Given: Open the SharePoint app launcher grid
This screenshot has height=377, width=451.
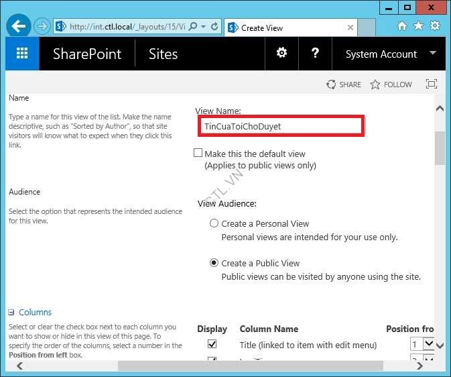Looking at the screenshot, I should tap(22, 54).
